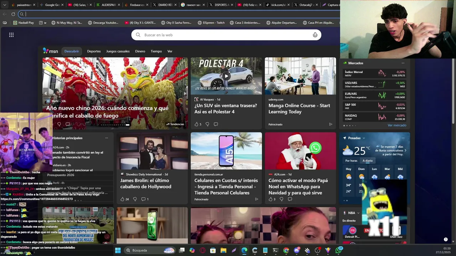
Task: Open the tab search chevron in the tab strip
Action: point(5,5)
